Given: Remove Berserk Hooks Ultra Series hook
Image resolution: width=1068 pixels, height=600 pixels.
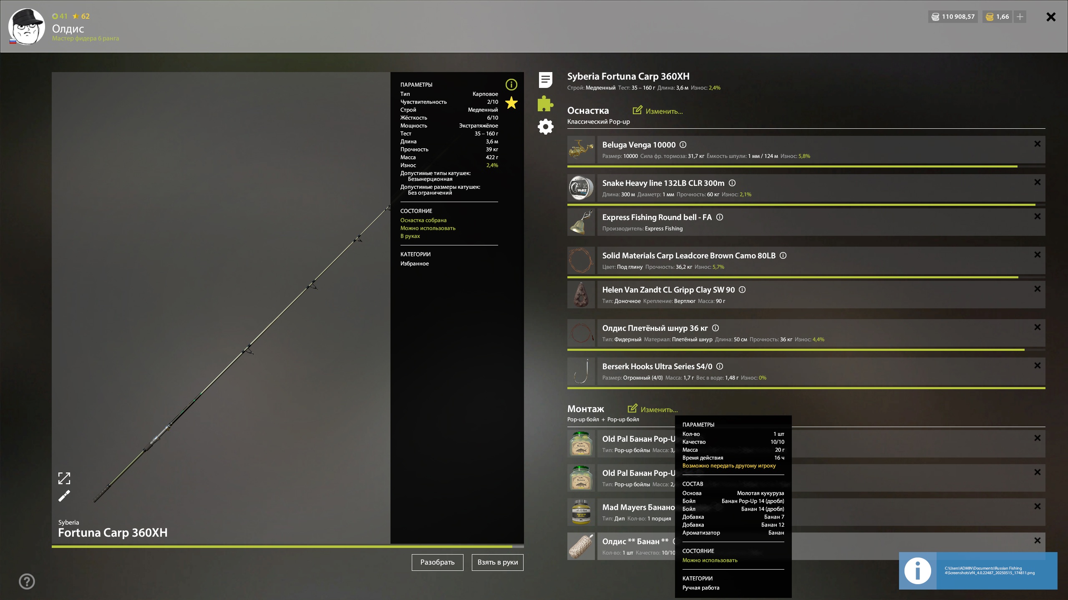Looking at the screenshot, I should [1037, 365].
